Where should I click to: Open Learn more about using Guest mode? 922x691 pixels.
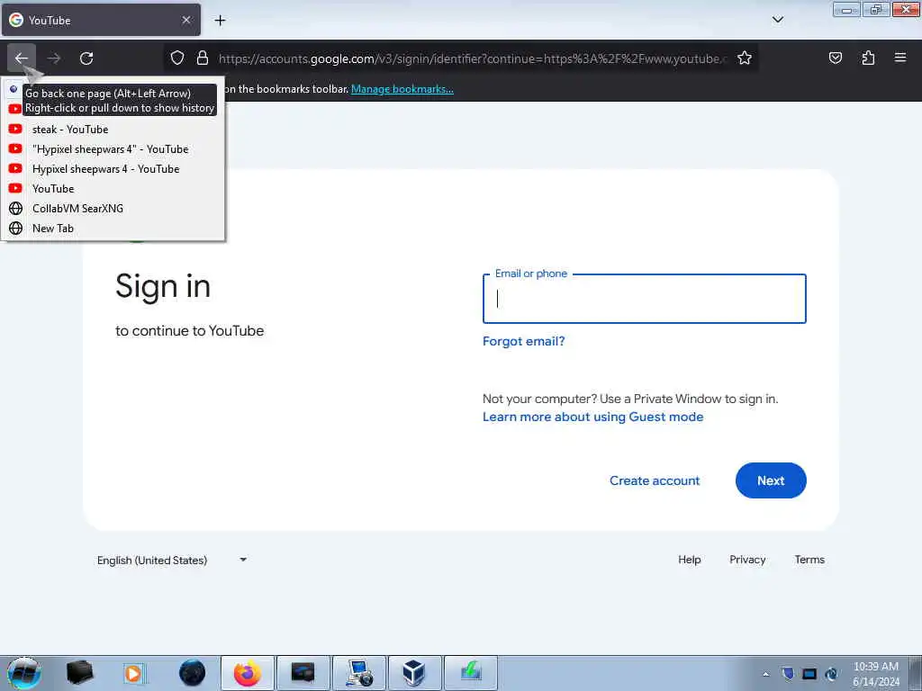click(592, 417)
